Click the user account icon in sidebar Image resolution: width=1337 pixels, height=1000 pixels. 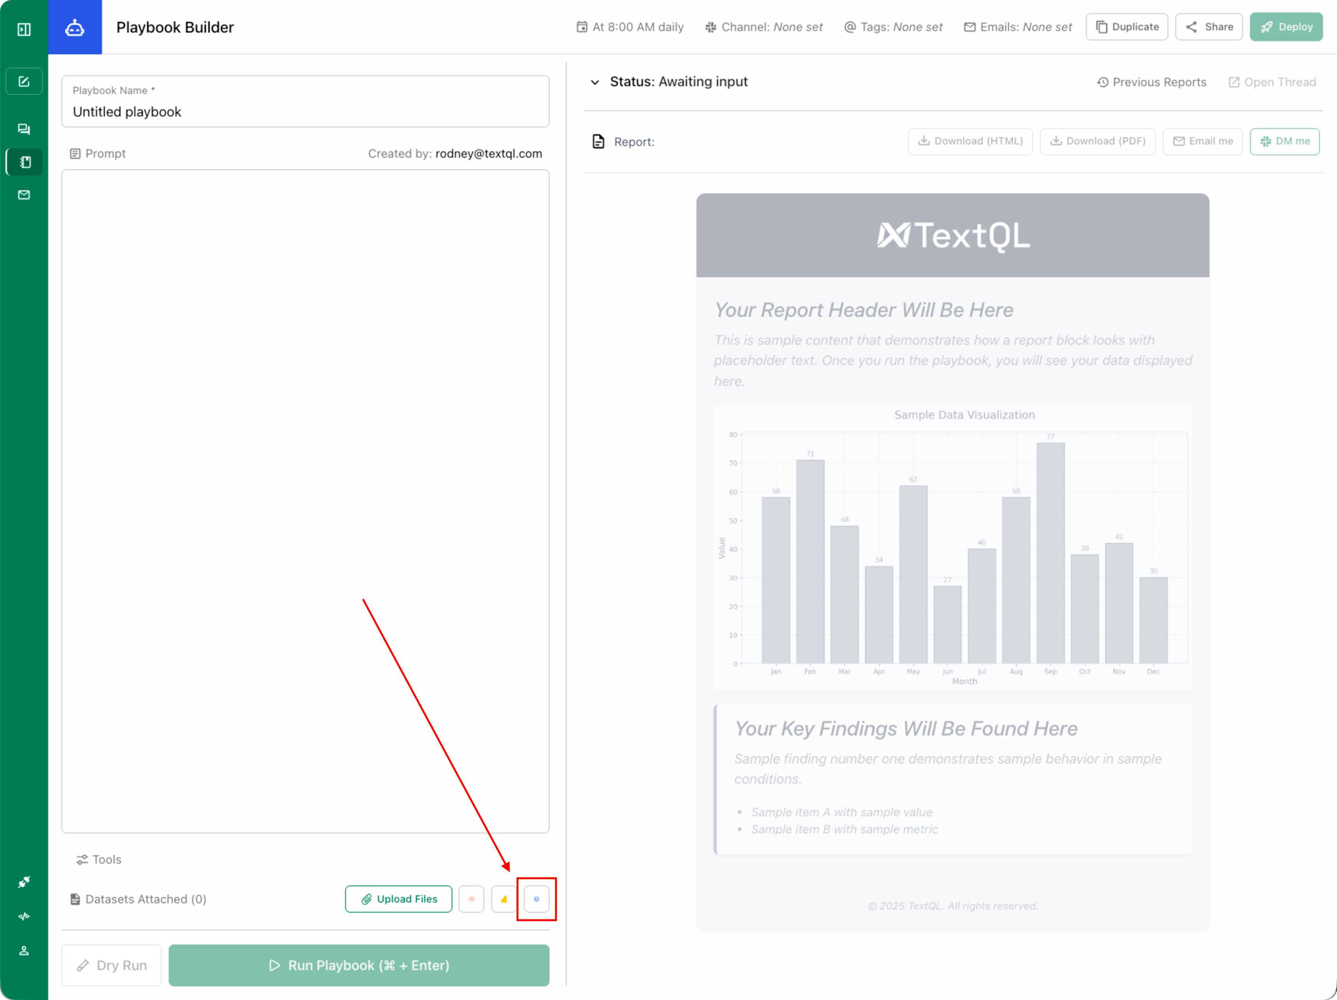coord(24,950)
